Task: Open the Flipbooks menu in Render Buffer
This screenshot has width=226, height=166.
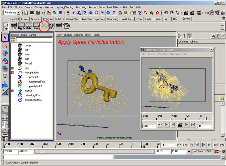Action: (175, 54)
